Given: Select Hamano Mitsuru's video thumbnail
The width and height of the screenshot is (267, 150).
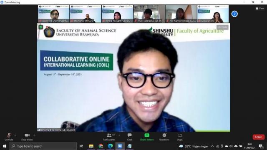Looking at the screenshot, I should [x=86, y=14].
